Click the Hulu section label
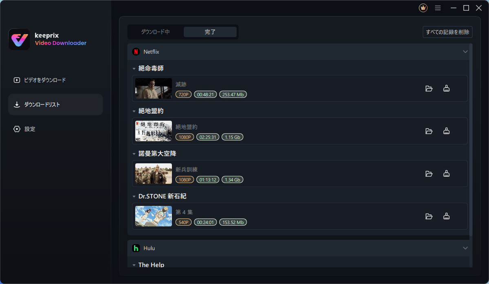489x284 pixels. tap(149, 248)
